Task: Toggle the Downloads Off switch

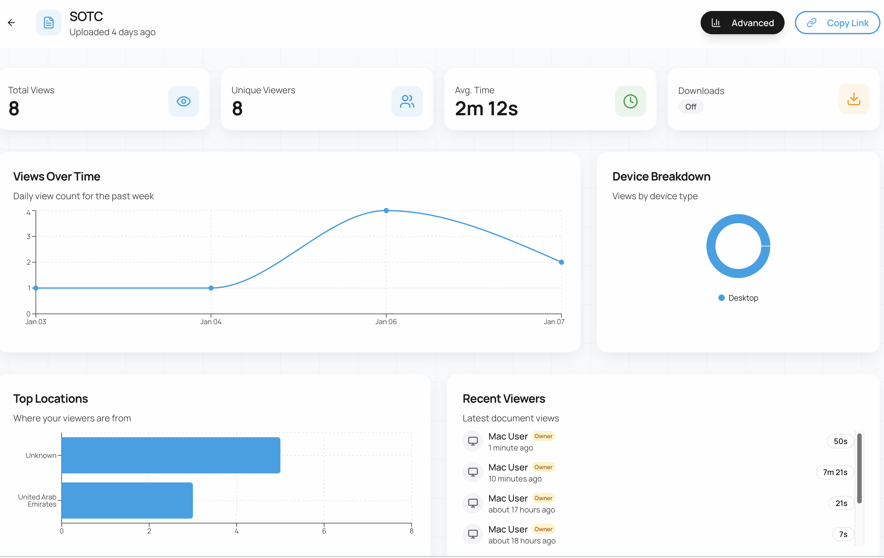Action: [x=691, y=107]
